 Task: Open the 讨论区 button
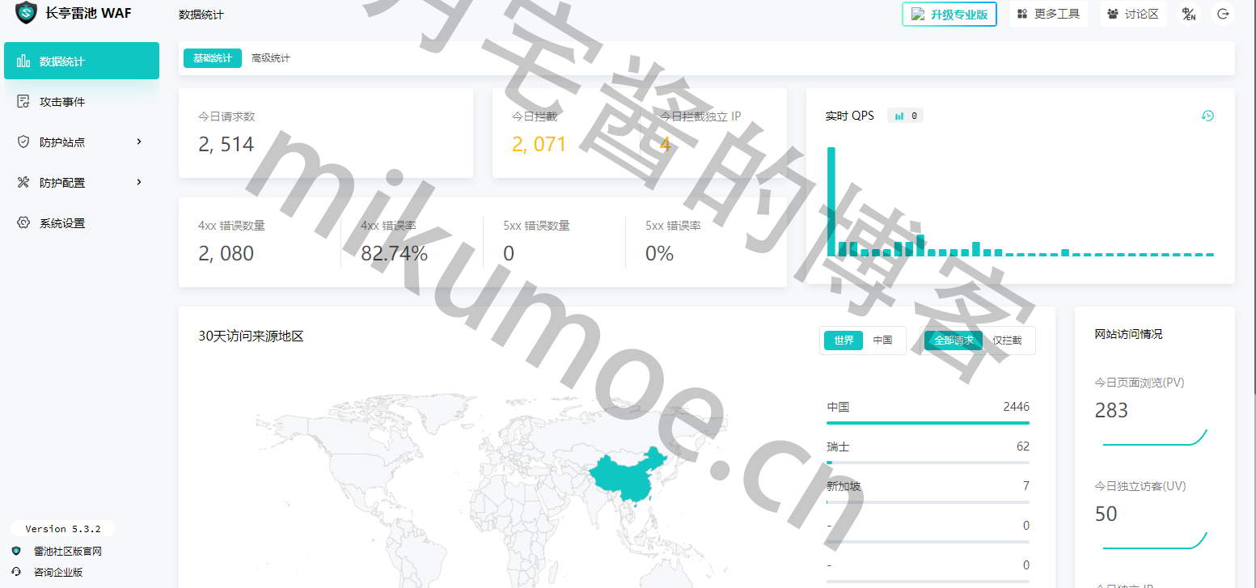pyautogui.click(x=1134, y=14)
